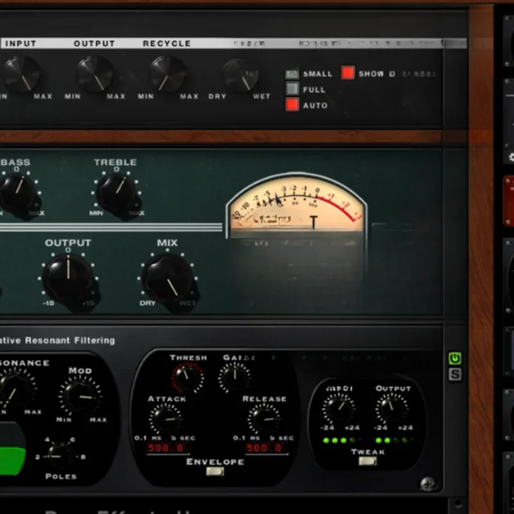Click the Release knob
Viewport: 514px width, 514px height.
264,420
